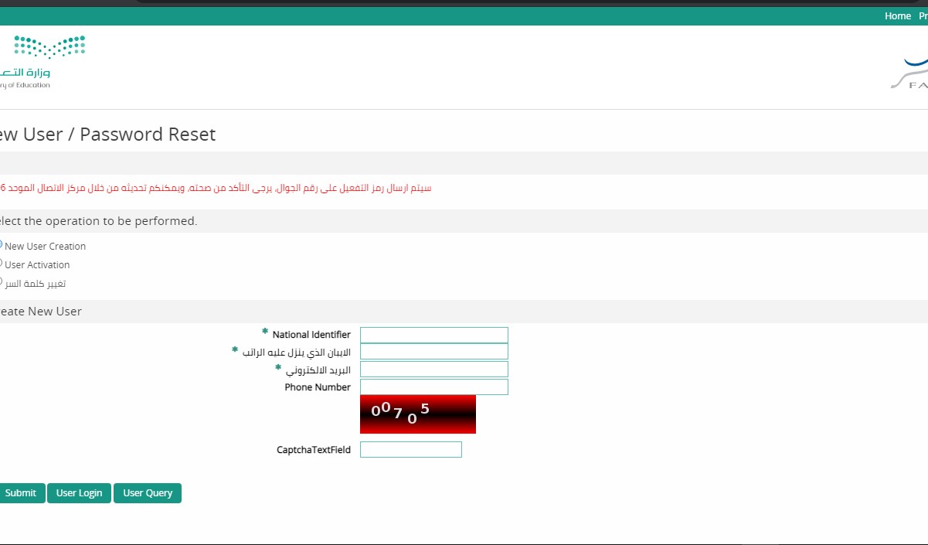
Task: Click the captcha image showing 00705
Action: coord(418,414)
